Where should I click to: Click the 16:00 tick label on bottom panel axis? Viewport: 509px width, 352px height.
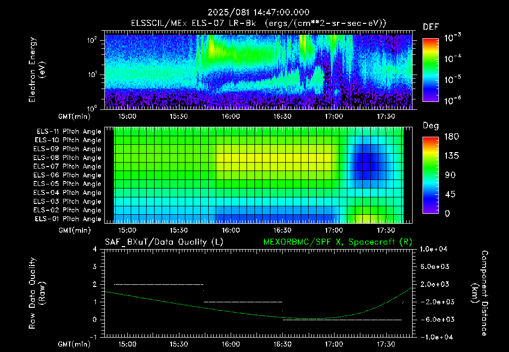tap(231, 344)
